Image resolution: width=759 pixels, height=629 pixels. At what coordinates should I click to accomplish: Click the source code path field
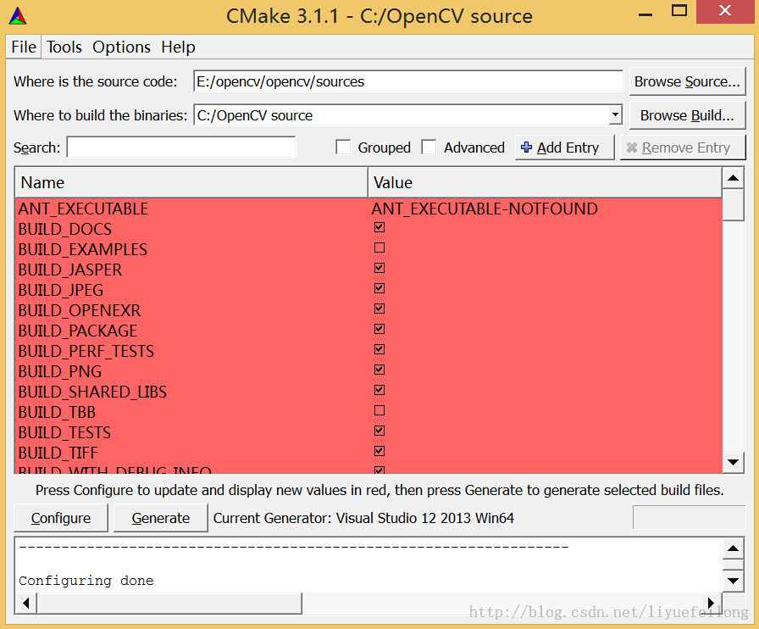click(x=408, y=81)
